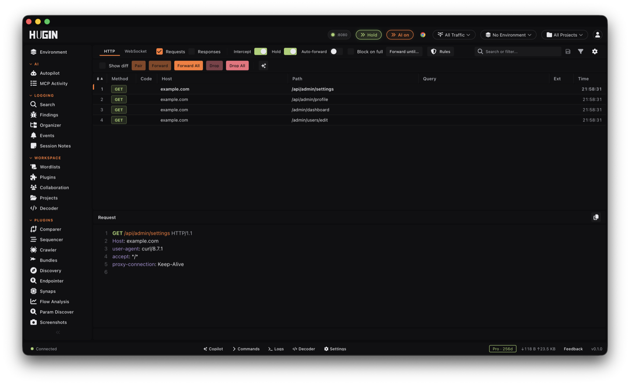Open Logs from the bottom bar
The height and width of the screenshot is (385, 630).
tap(276, 349)
